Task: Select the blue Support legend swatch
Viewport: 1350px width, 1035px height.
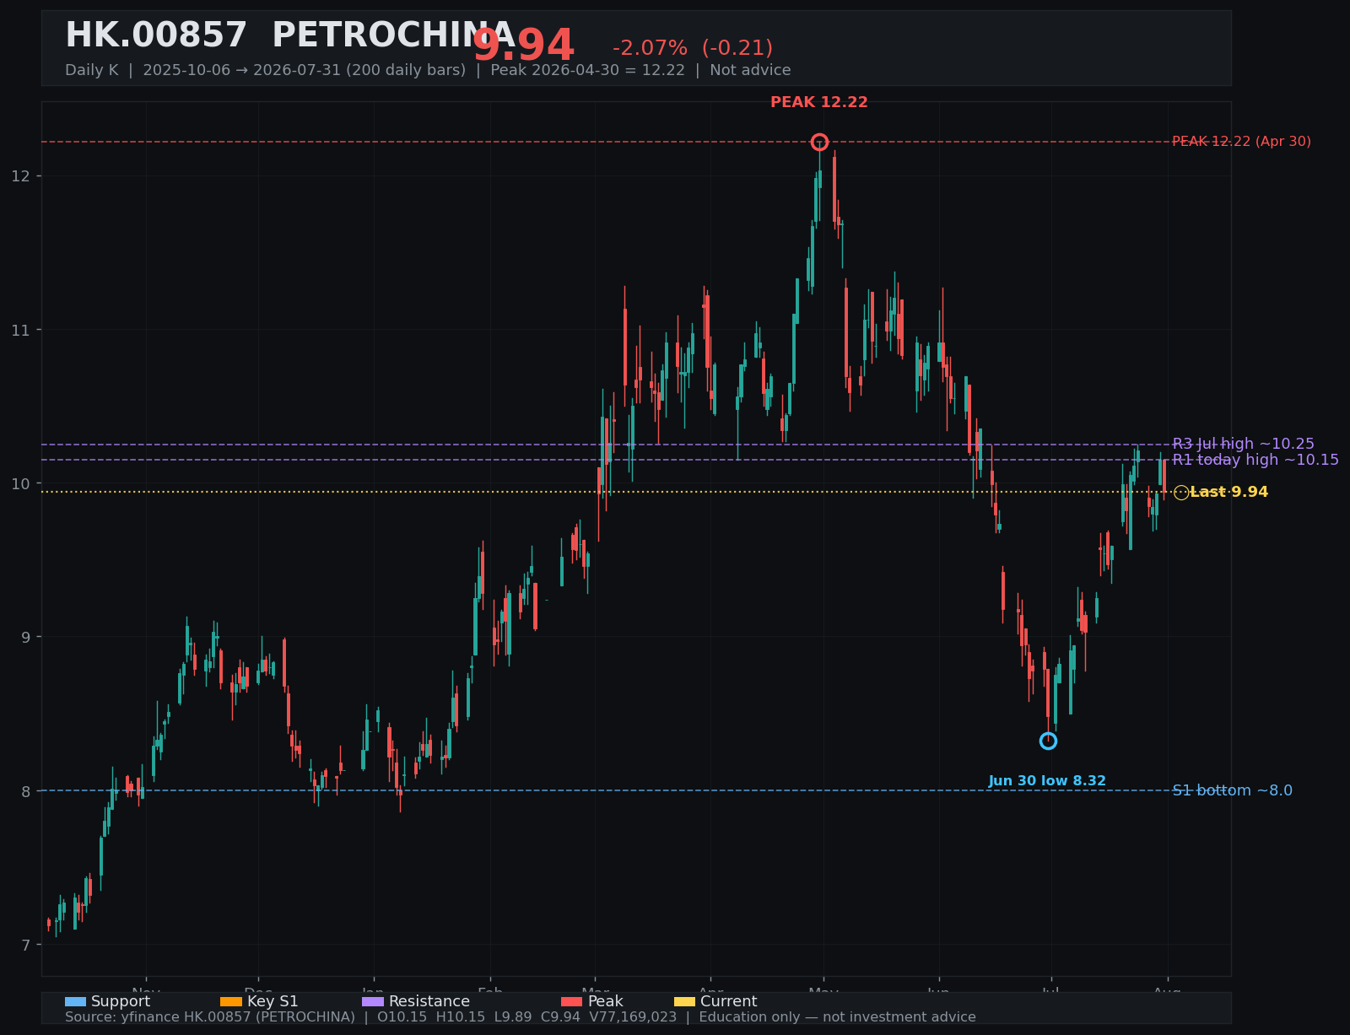Action: [x=75, y=1002]
